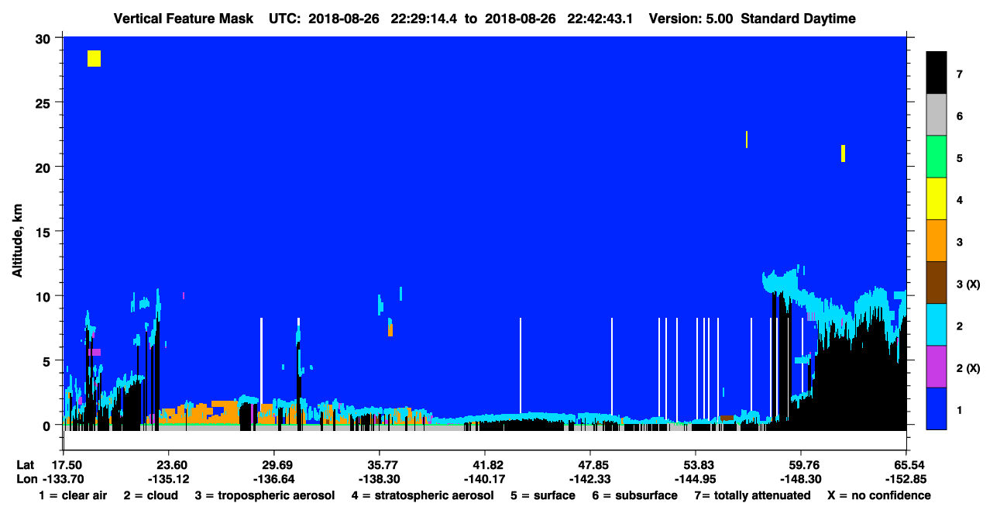Viewport: 1007px width, 517px height.
Task: Click legend text '6 = subsurface'
Action: 634,495
